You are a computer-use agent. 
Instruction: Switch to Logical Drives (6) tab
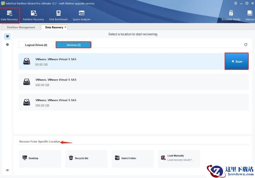coord(36,45)
